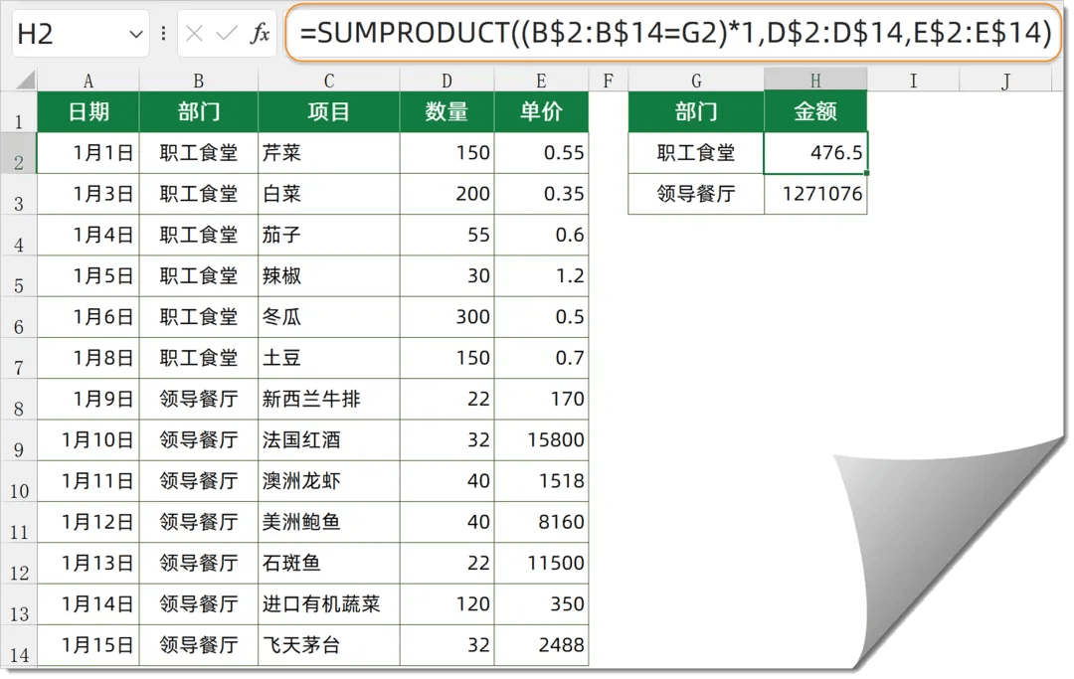
Task: Click inside the SUMPRODUCT formula bar
Action: 673,33
